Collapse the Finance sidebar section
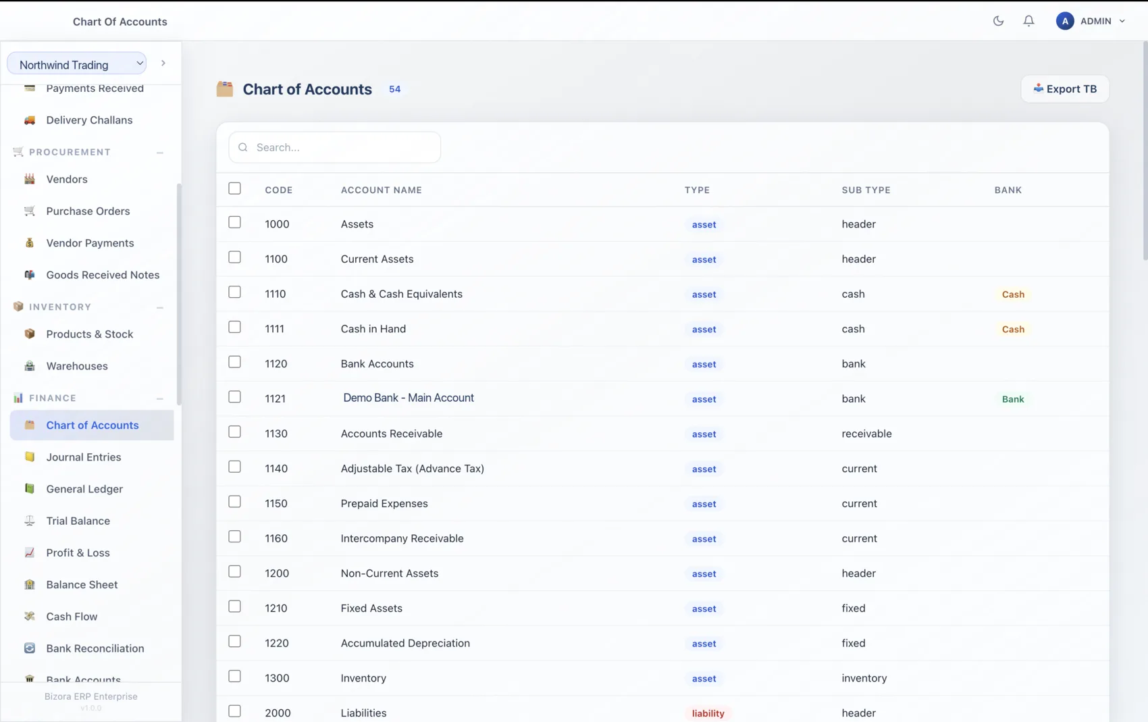Screen dimensions: 1148x722 pyautogui.click(x=160, y=398)
